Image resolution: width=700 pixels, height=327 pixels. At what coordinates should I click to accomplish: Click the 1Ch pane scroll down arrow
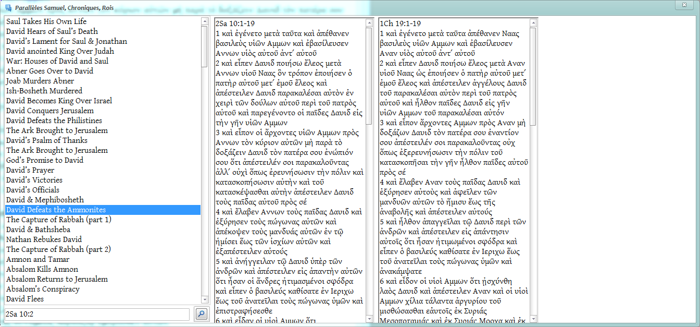[x=533, y=319]
